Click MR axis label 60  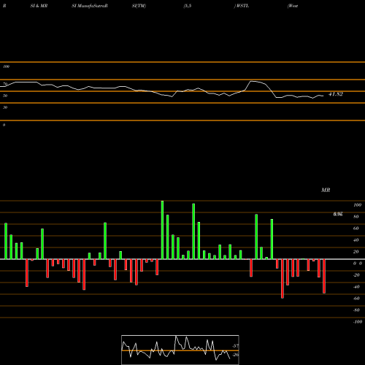(356, 228)
